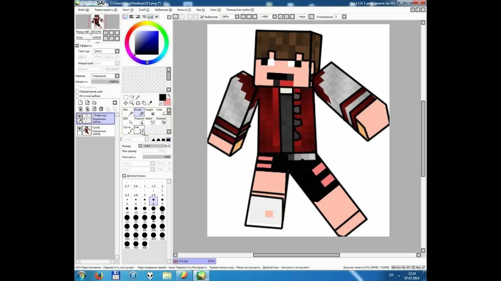Collapse the Эффекты section
Screen dimensions: 501x281
77,46
